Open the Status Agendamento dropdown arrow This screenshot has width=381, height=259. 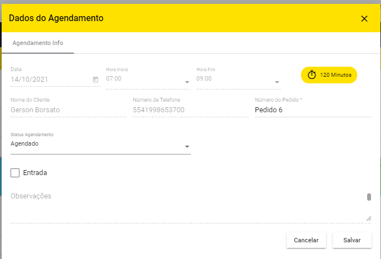(x=187, y=147)
